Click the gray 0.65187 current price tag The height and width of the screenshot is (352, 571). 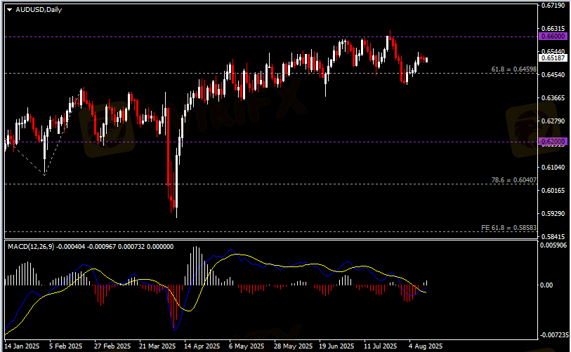click(552, 58)
